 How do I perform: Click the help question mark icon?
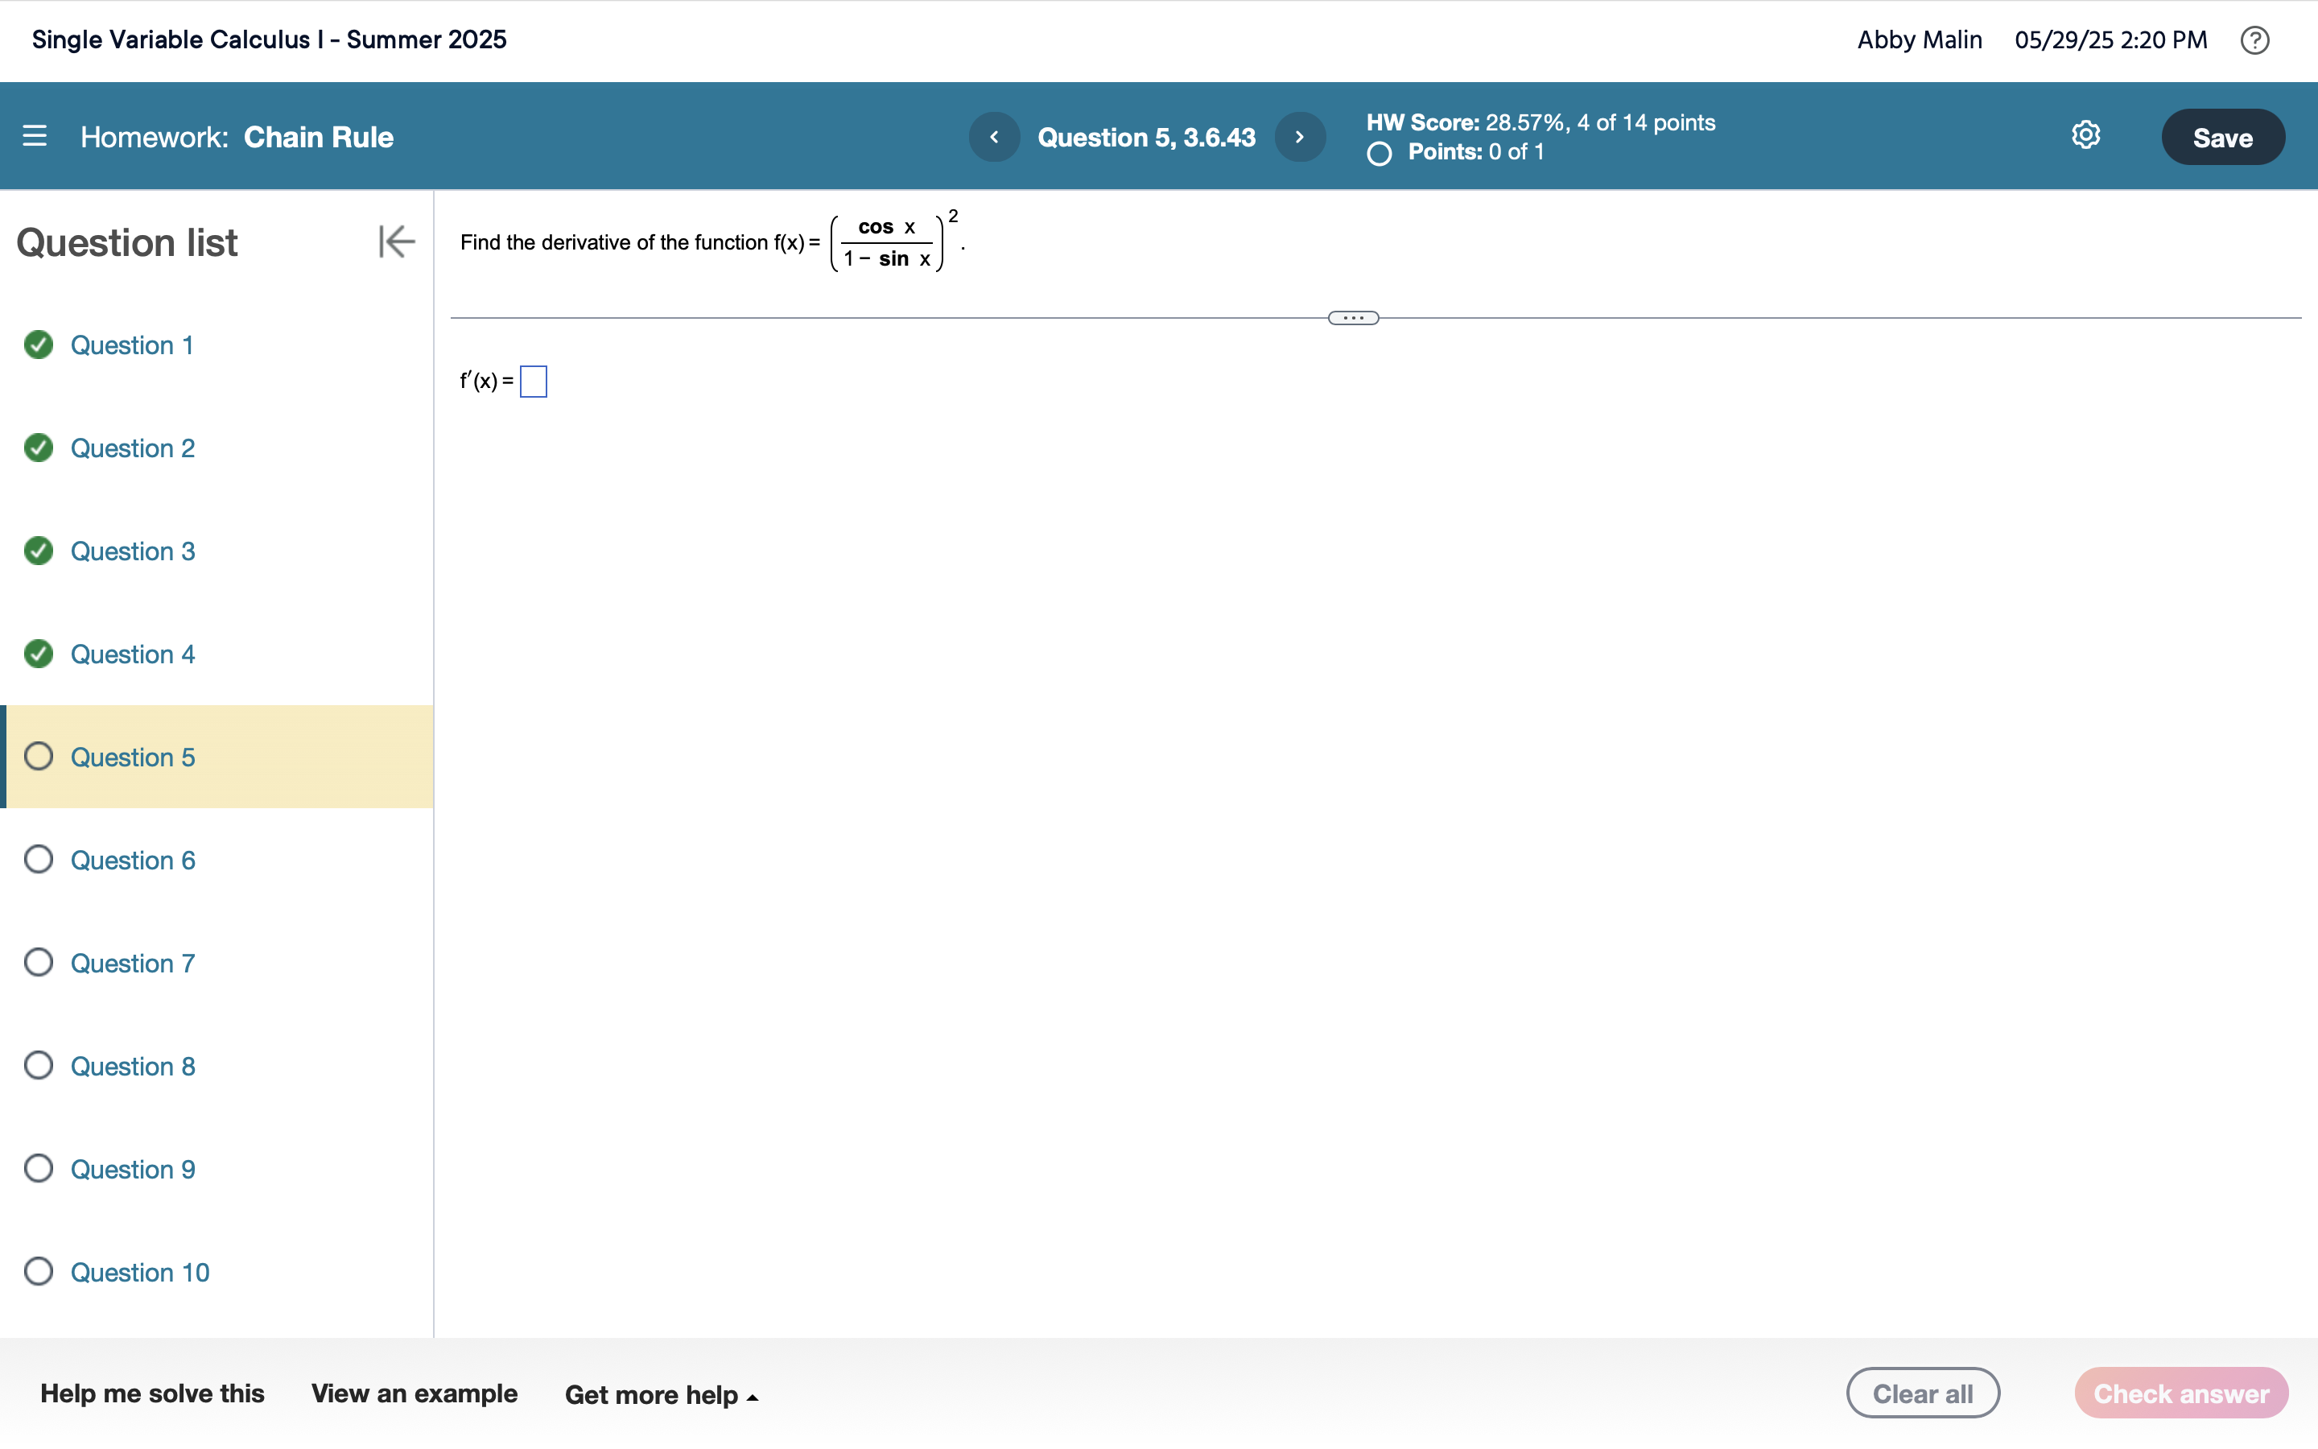click(x=2254, y=40)
